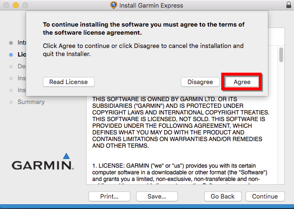Click the license text scrollbar thumb

click(281, 55)
